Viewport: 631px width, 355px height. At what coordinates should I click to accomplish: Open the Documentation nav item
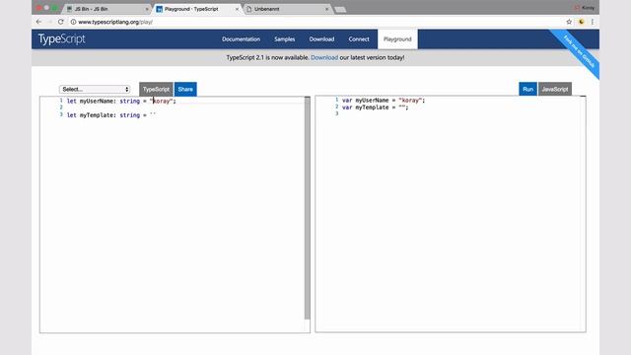coord(241,39)
